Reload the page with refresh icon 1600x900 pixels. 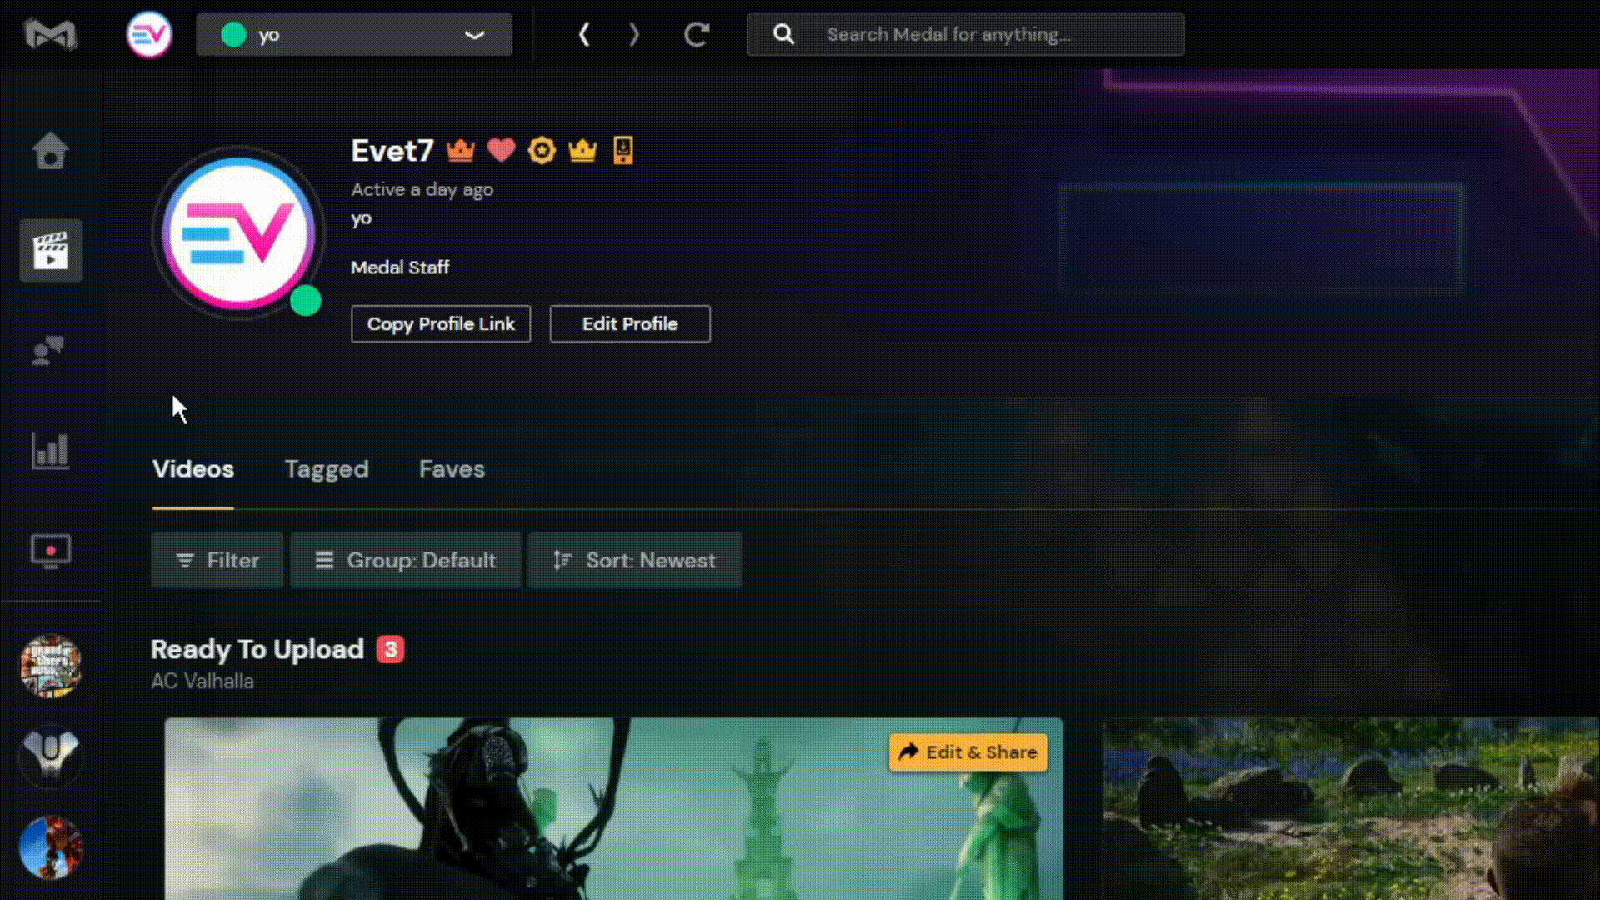click(697, 34)
